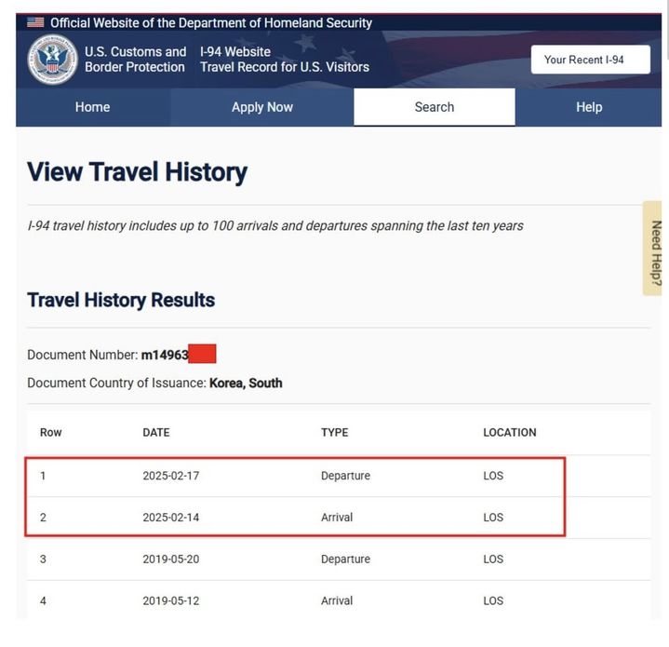Image resolution: width=669 pixels, height=647 pixels.
Task: Click the LOCATION column header
Action: (509, 433)
